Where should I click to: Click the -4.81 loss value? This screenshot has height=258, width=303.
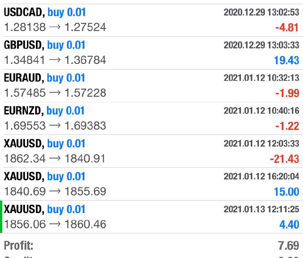coord(287,27)
